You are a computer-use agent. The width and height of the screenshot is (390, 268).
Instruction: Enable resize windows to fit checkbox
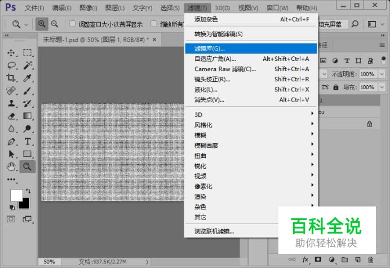point(72,24)
